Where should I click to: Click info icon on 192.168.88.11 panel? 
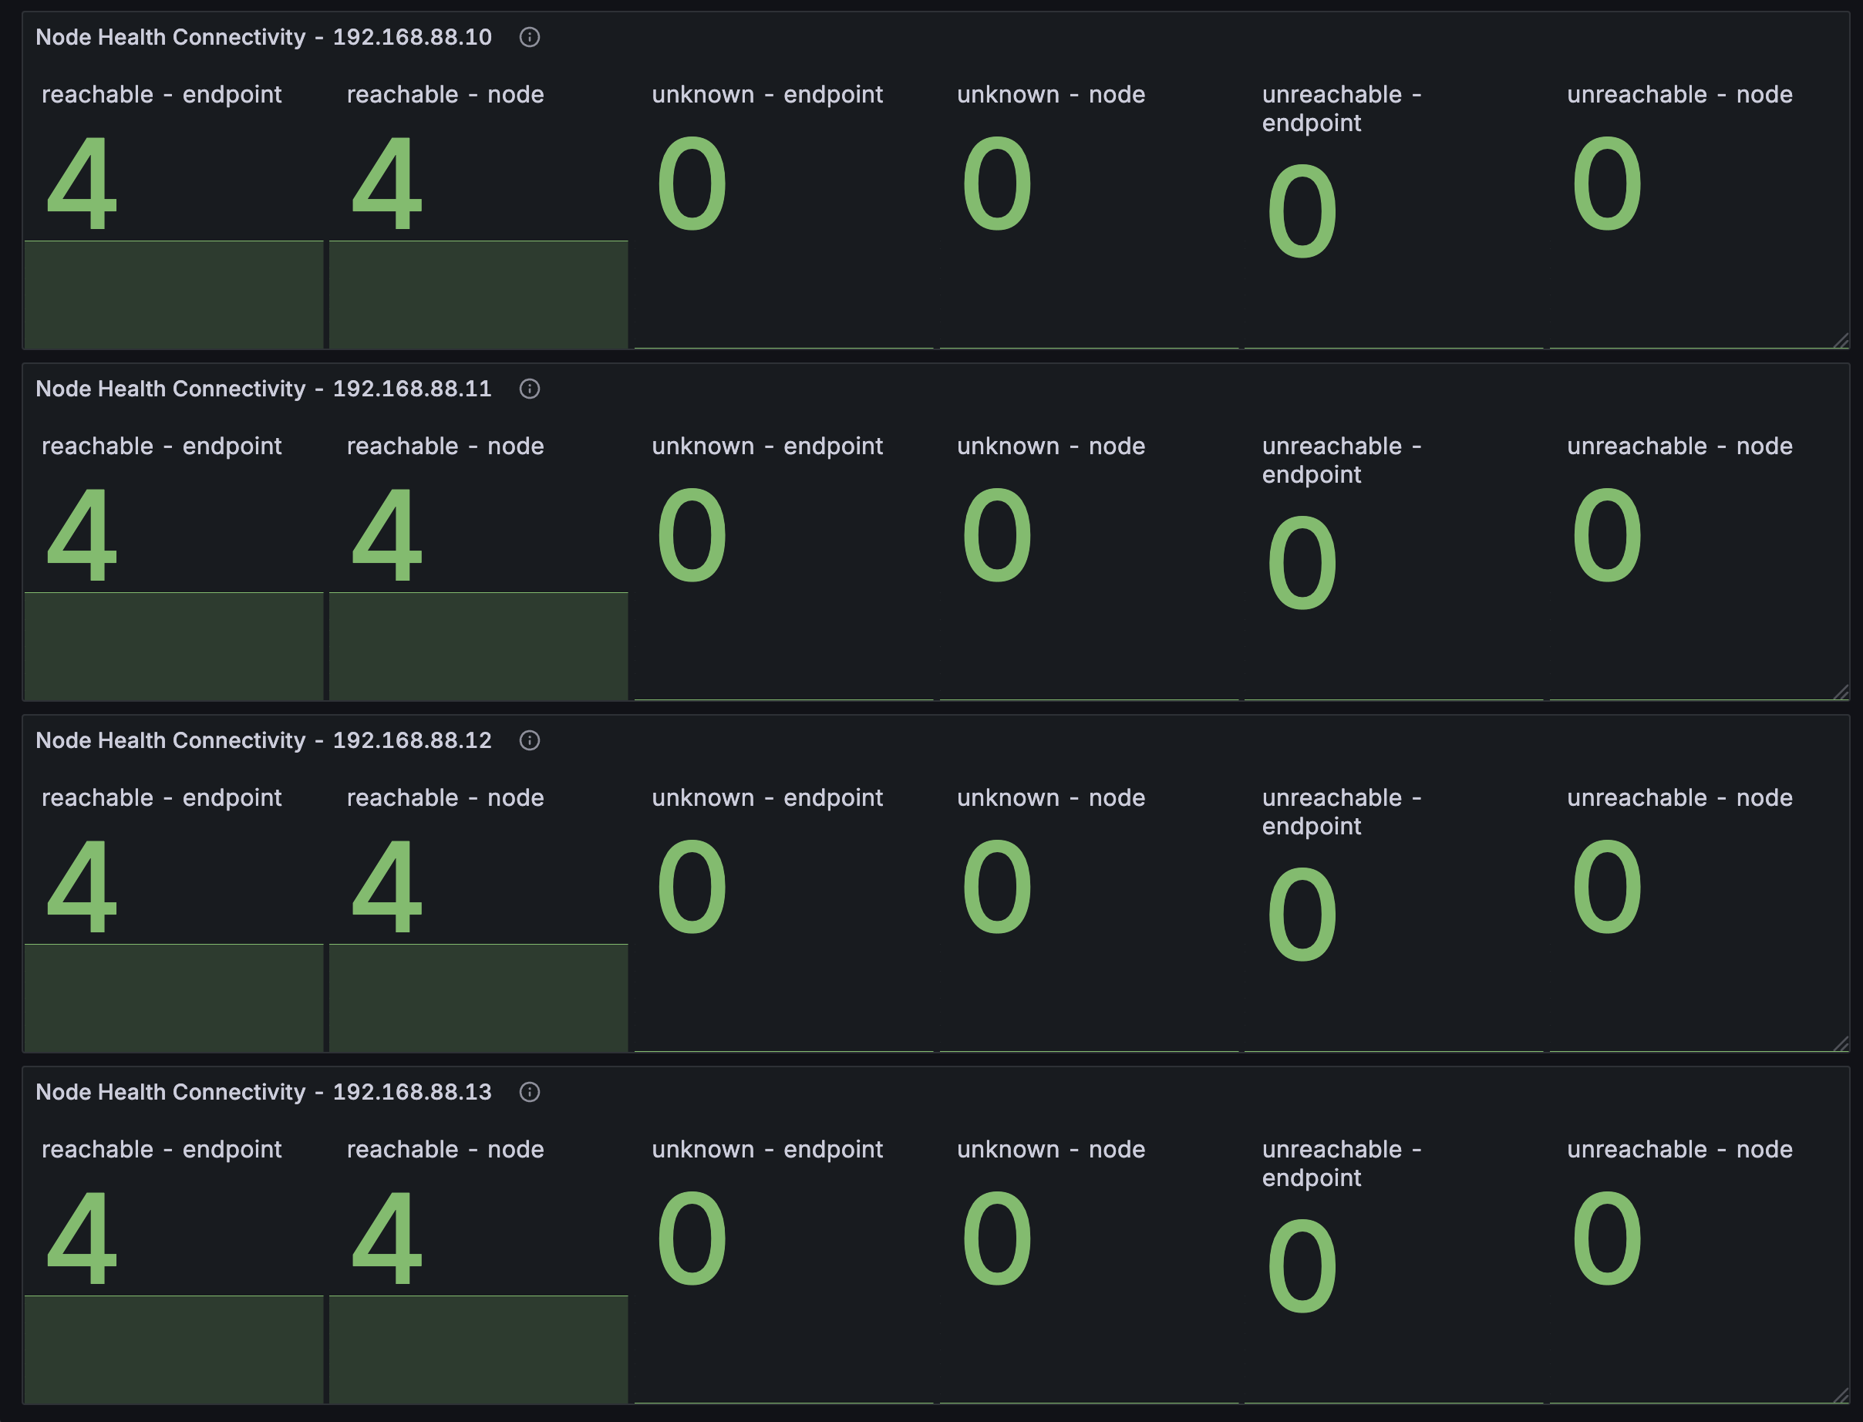(x=529, y=389)
